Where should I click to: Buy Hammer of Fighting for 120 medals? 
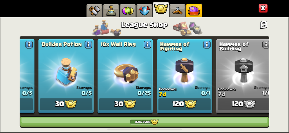click(x=184, y=104)
